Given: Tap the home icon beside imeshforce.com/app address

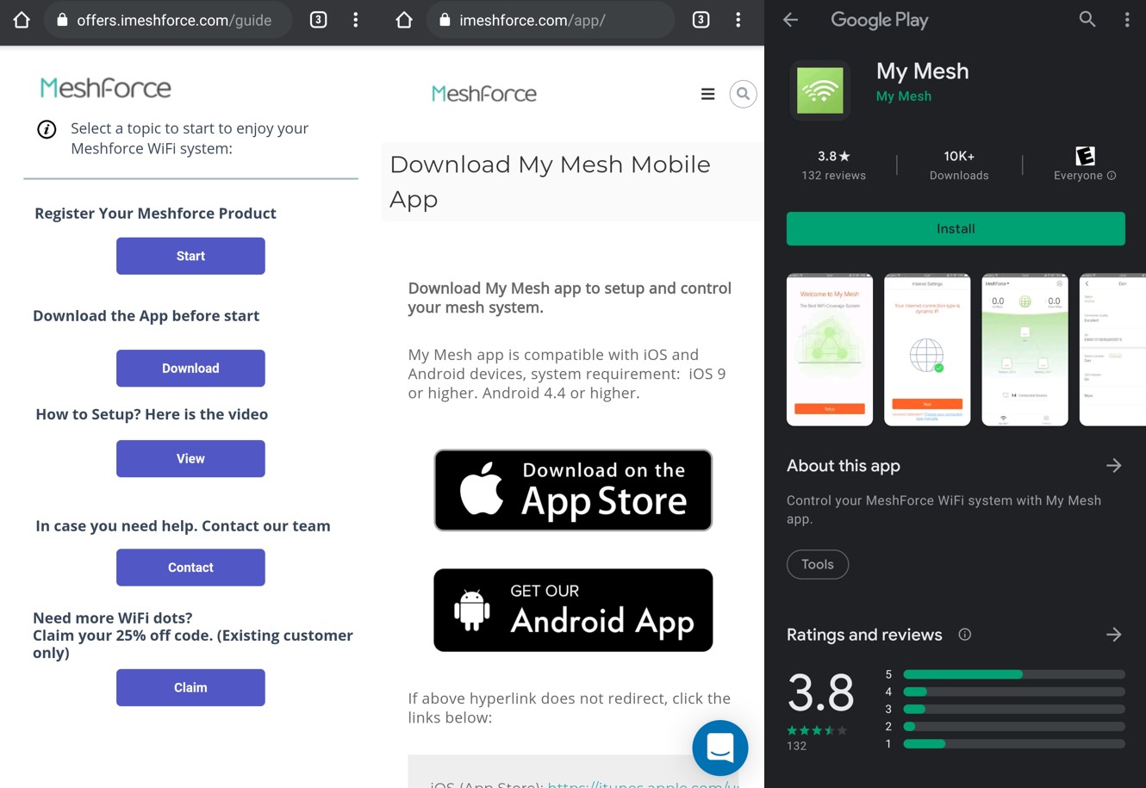Looking at the screenshot, I should (x=404, y=20).
